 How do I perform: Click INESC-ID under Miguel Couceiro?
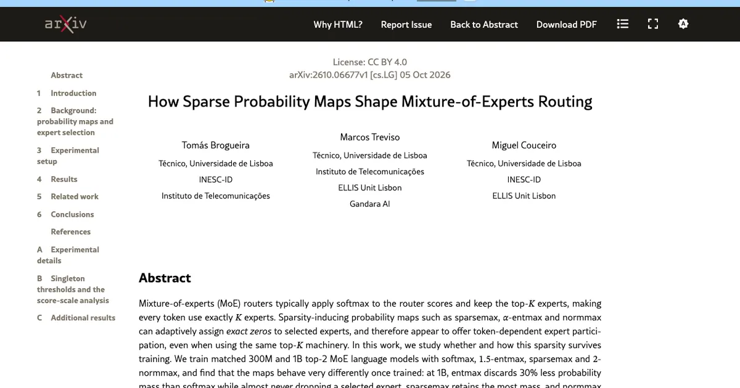tap(524, 180)
